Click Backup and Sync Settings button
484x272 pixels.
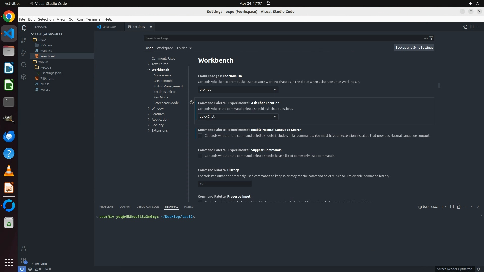click(414, 47)
